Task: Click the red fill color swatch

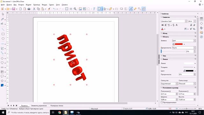Action: click(178, 44)
